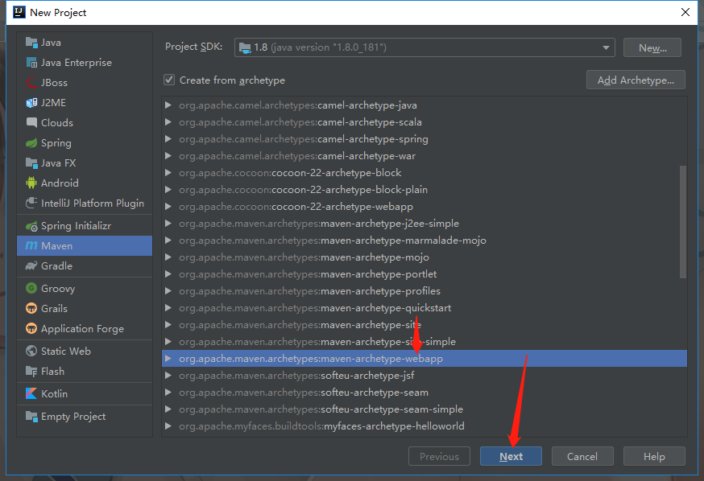Viewport: 704px width, 481px height.
Task: Expand the camel-archetype-java node
Action: point(168,105)
